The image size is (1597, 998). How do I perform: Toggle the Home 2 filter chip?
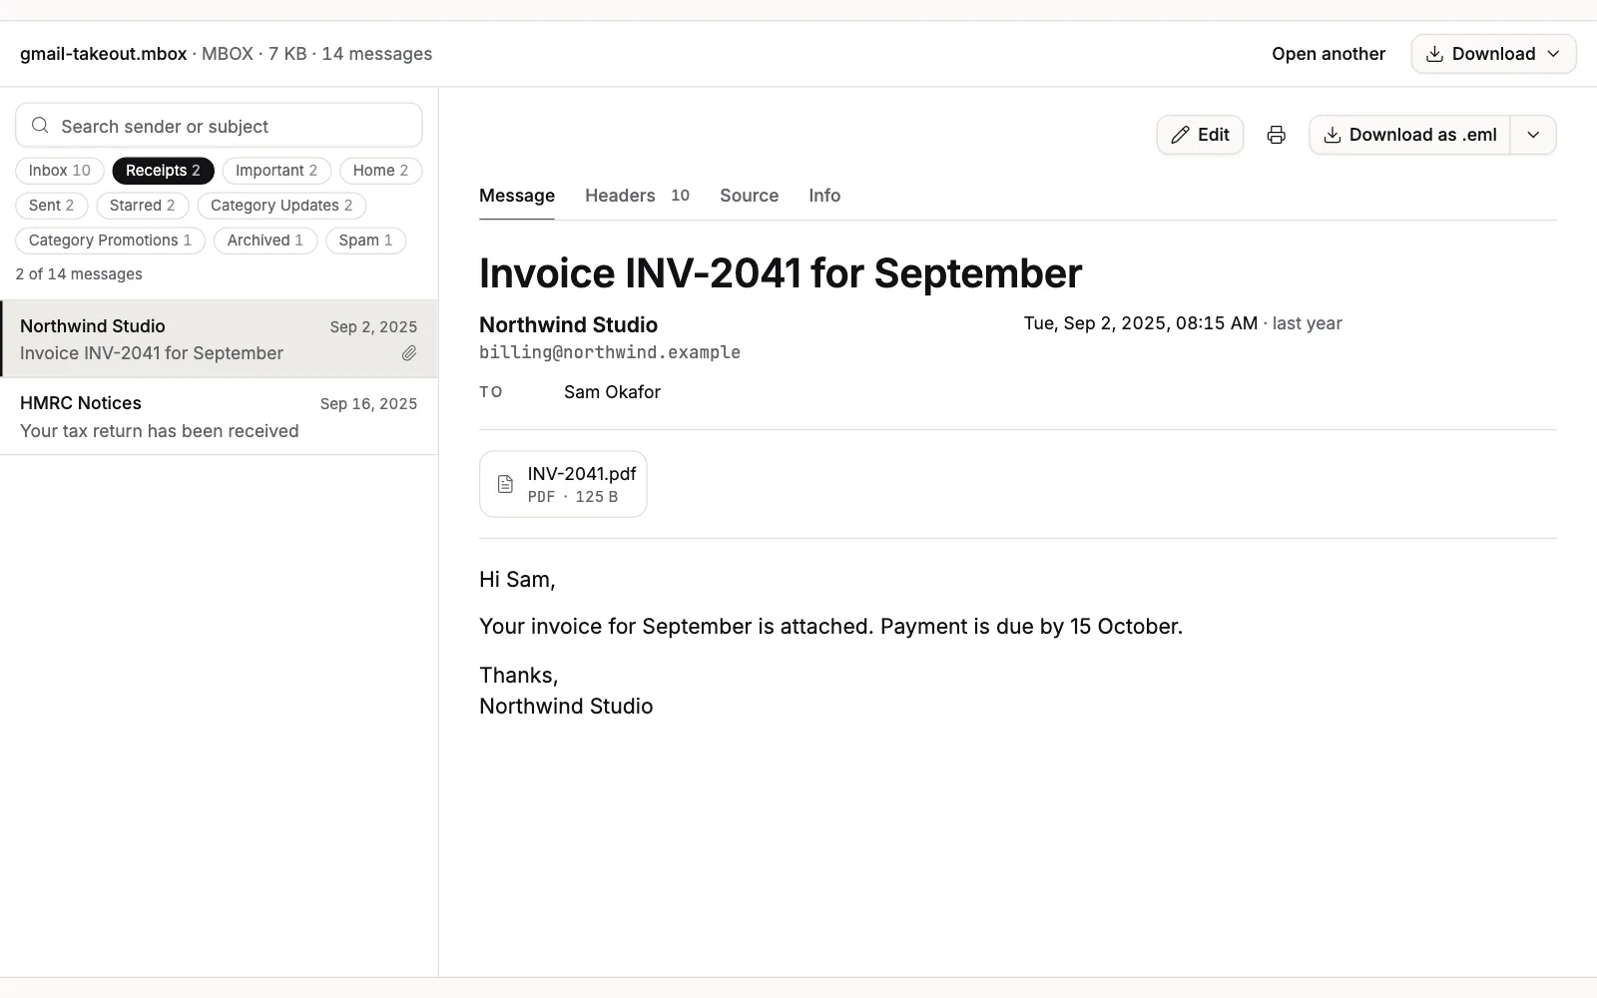[380, 171]
